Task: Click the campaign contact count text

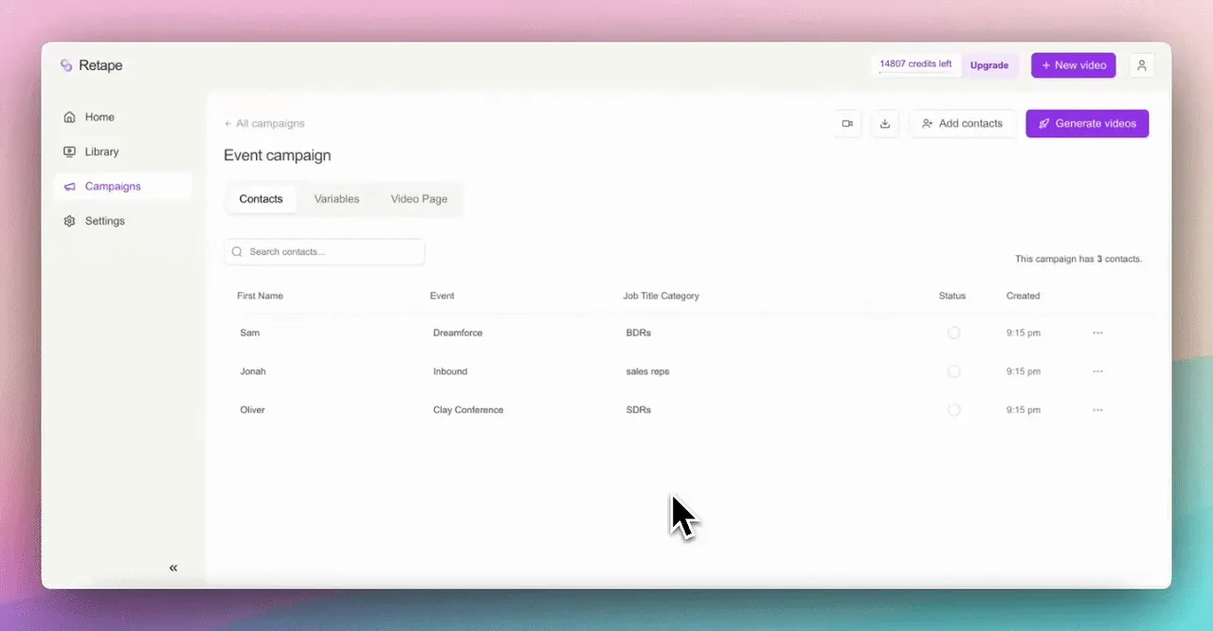Action: 1078,259
